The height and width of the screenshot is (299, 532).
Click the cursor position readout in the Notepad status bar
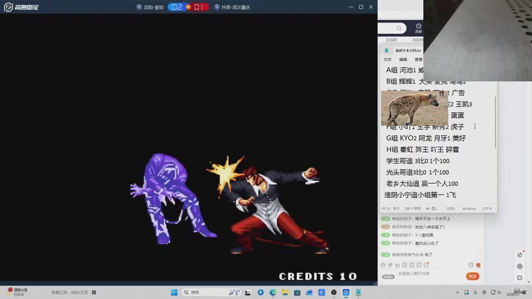[x=390, y=209]
